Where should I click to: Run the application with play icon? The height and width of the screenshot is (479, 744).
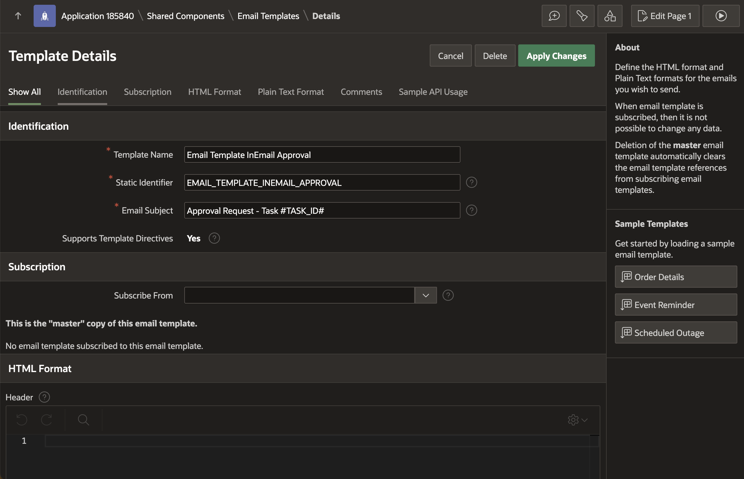pyautogui.click(x=721, y=16)
